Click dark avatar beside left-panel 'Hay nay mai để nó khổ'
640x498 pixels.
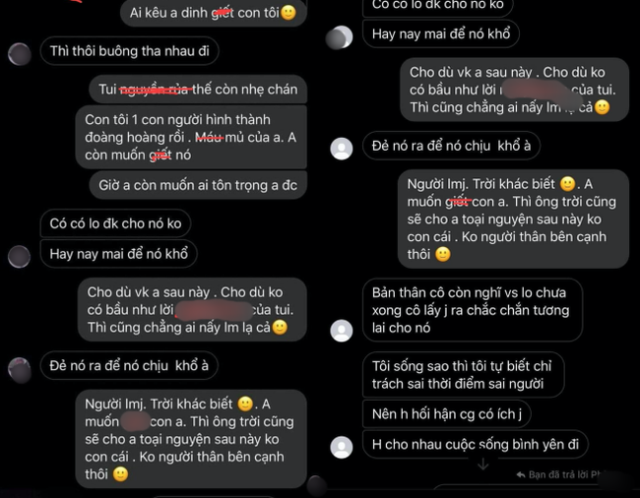(20, 257)
